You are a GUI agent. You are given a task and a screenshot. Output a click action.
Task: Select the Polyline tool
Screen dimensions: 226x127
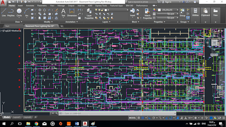point(11,12)
